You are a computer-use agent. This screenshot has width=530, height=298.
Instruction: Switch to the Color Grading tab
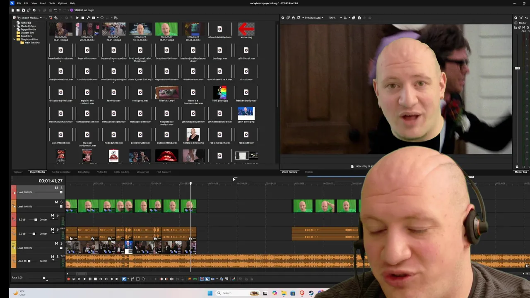click(x=122, y=172)
